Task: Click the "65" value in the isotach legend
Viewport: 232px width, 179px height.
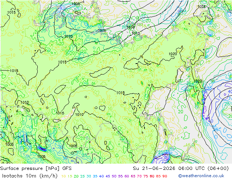Action: [133, 176]
